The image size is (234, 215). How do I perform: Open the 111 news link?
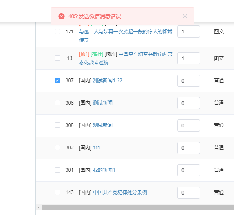pos(96,148)
